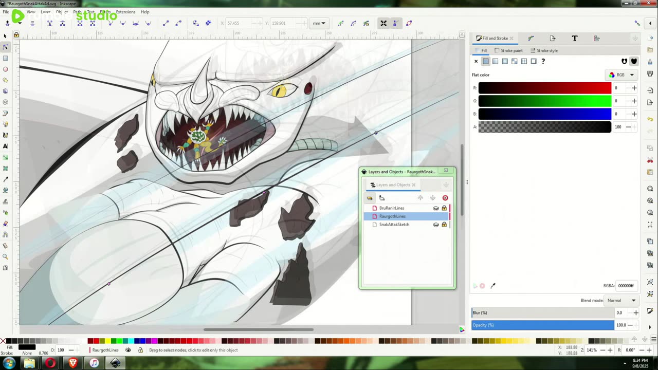Toggle show path outline button
658x370 pixels.
(409, 23)
